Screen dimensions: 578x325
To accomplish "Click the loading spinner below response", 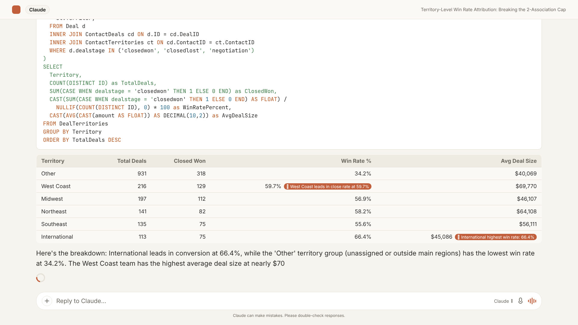I will coord(41,278).
